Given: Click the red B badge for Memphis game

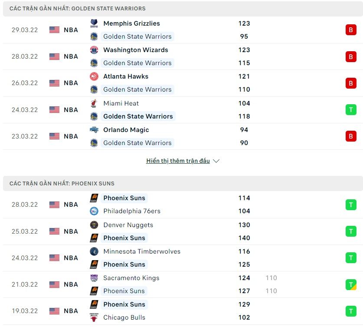Looking at the screenshot, I should pos(350,30).
